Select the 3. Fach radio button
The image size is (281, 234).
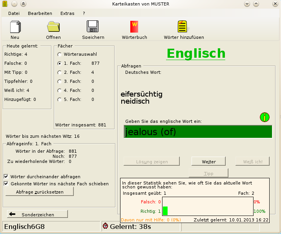(x=59, y=81)
